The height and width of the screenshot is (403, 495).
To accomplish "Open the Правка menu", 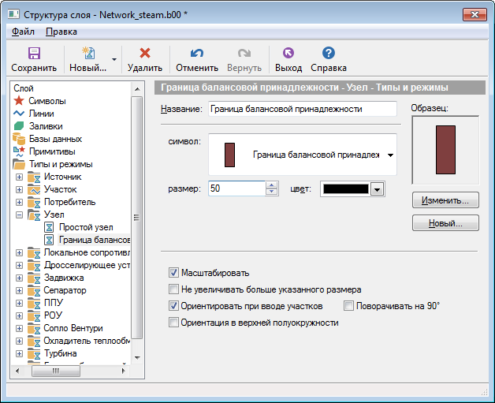I will click(x=61, y=32).
